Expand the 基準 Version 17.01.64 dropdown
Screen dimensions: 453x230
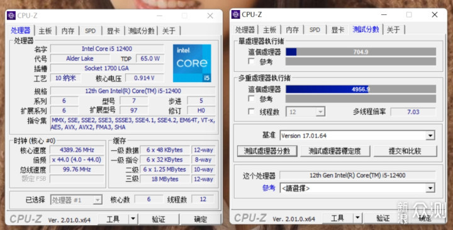pyautogui.click(x=357, y=135)
